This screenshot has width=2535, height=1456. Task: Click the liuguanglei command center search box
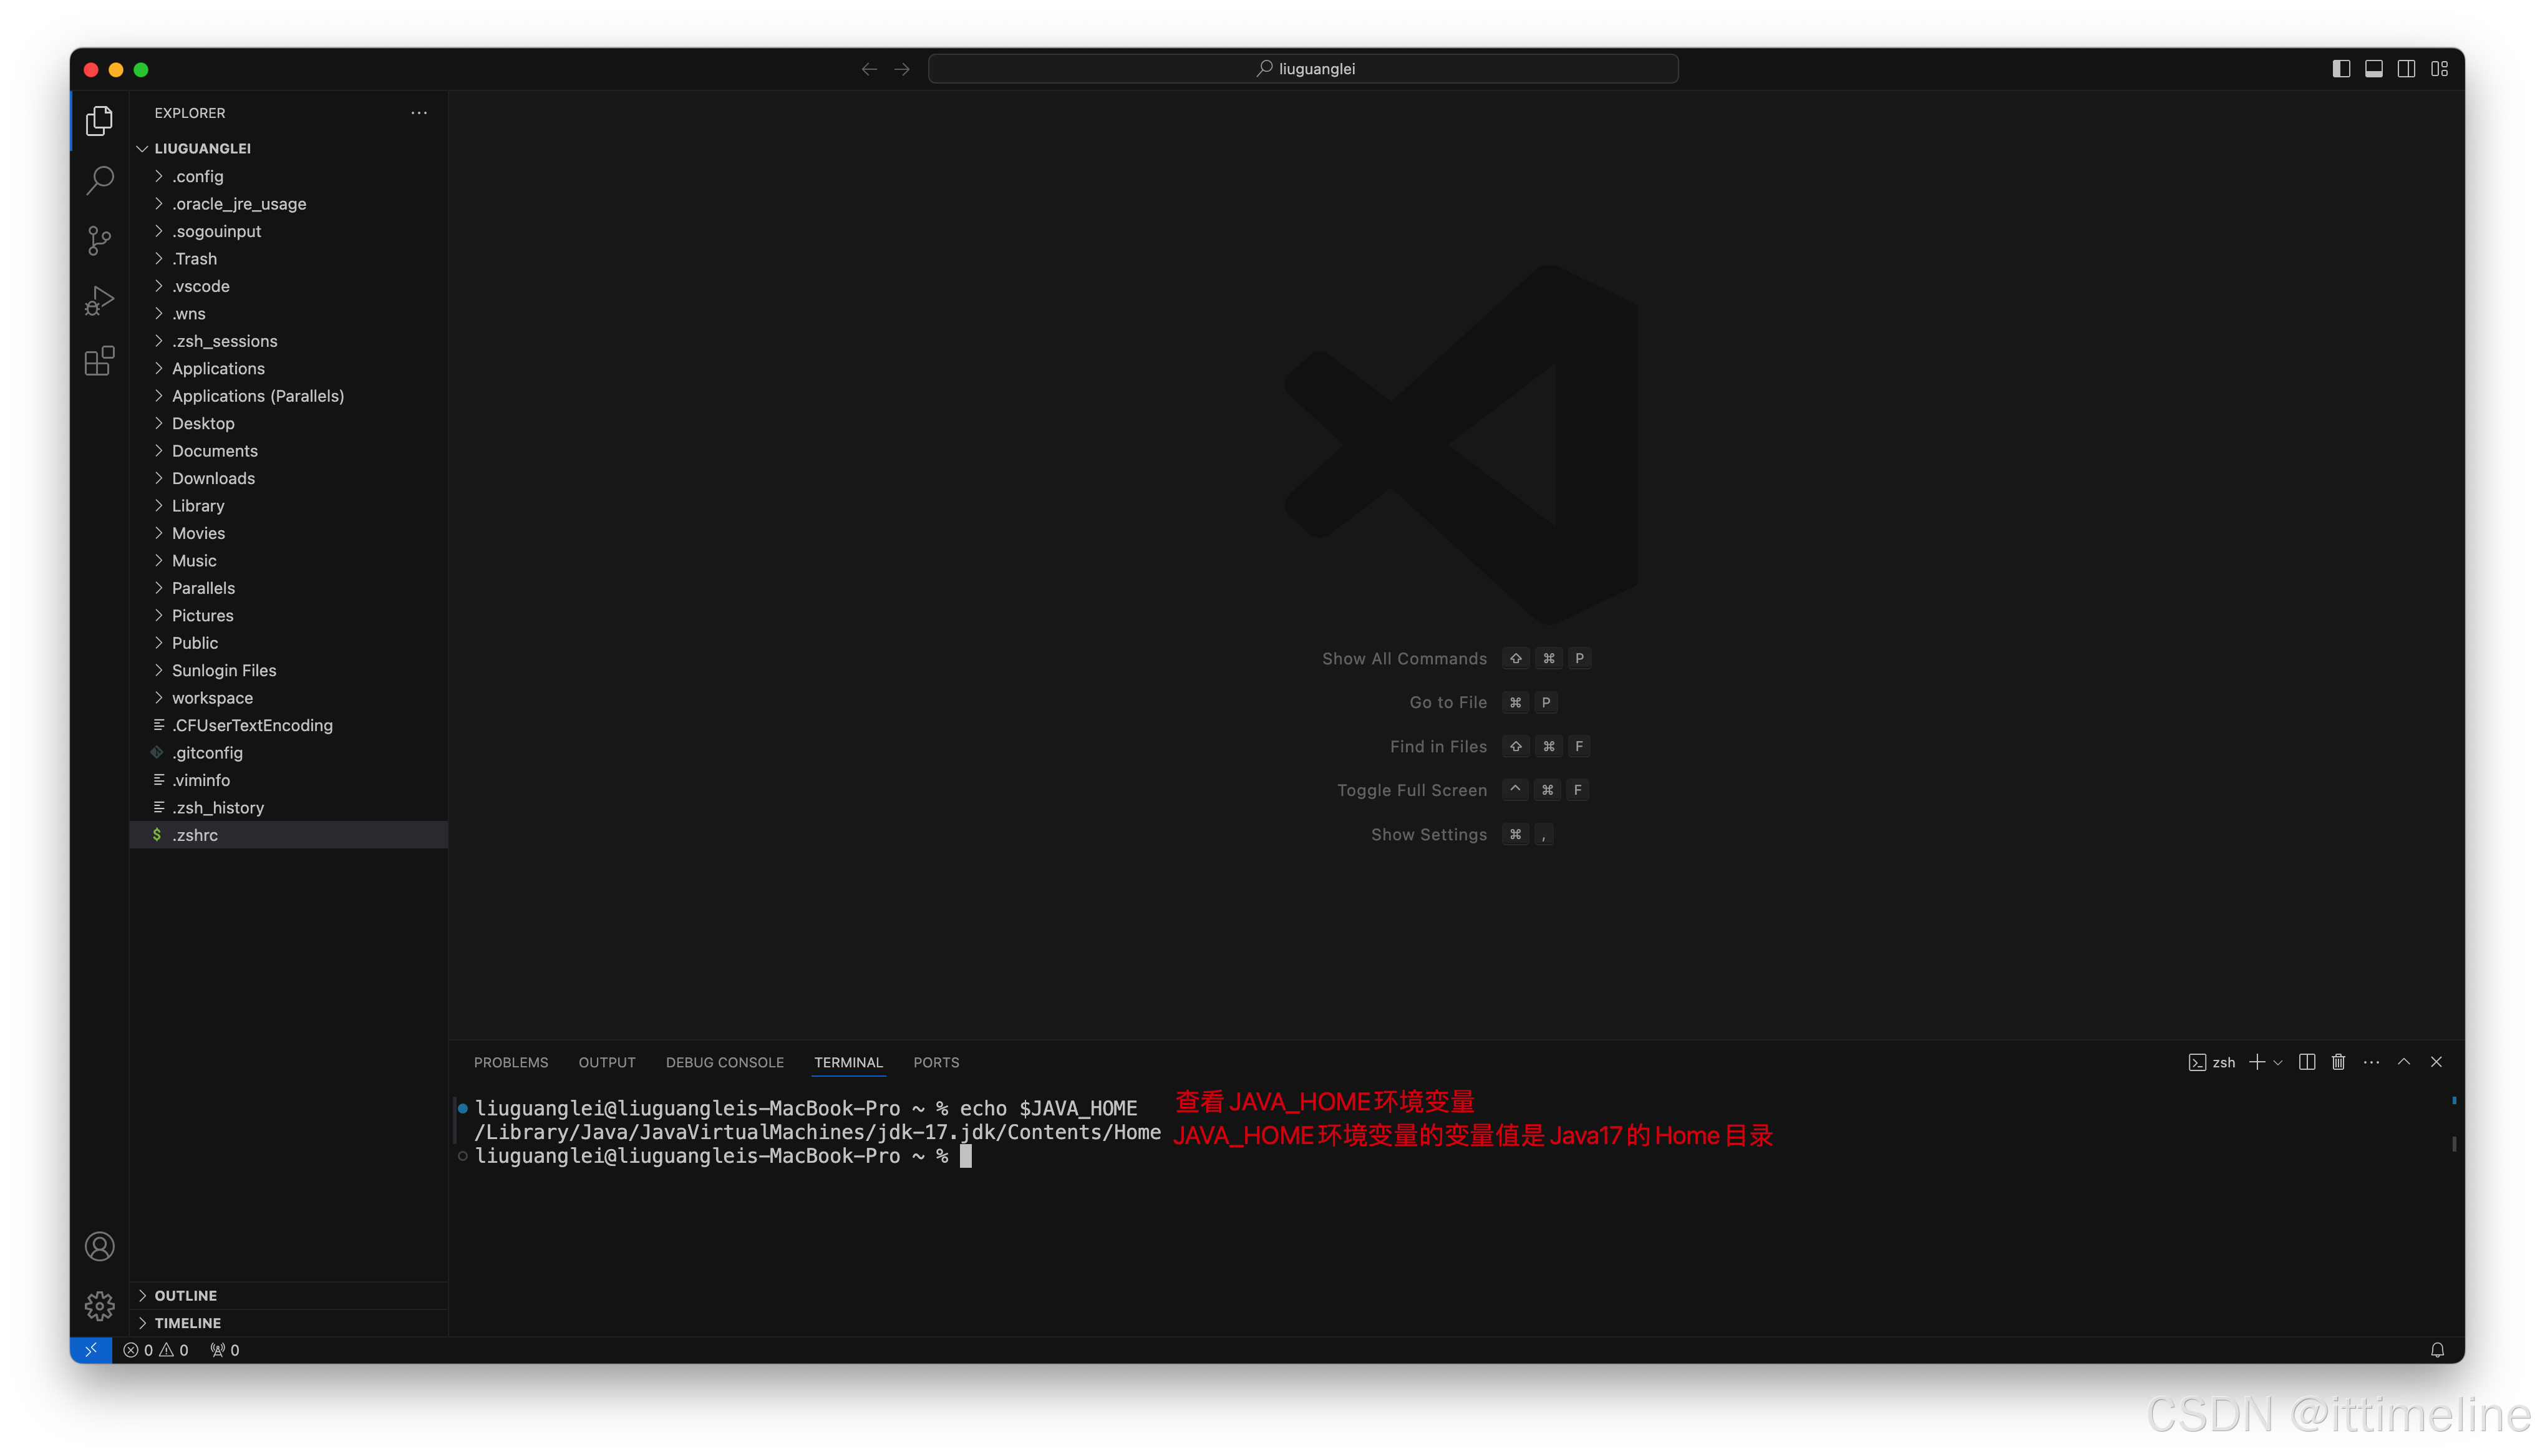click(x=1302, y=69)
